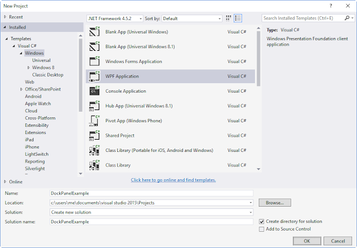Close the New Project dialog
The image size is (357, 248).
click(x=348, y=6)
